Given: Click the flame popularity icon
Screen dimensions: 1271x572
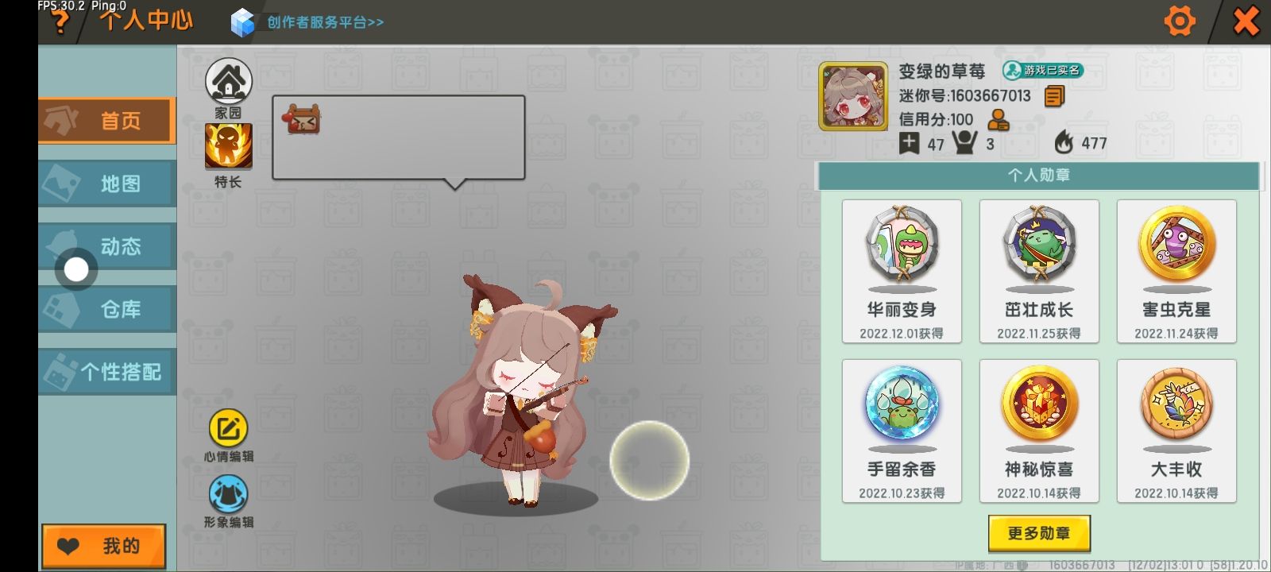Looking at the screenshot, I should 1064,143.
